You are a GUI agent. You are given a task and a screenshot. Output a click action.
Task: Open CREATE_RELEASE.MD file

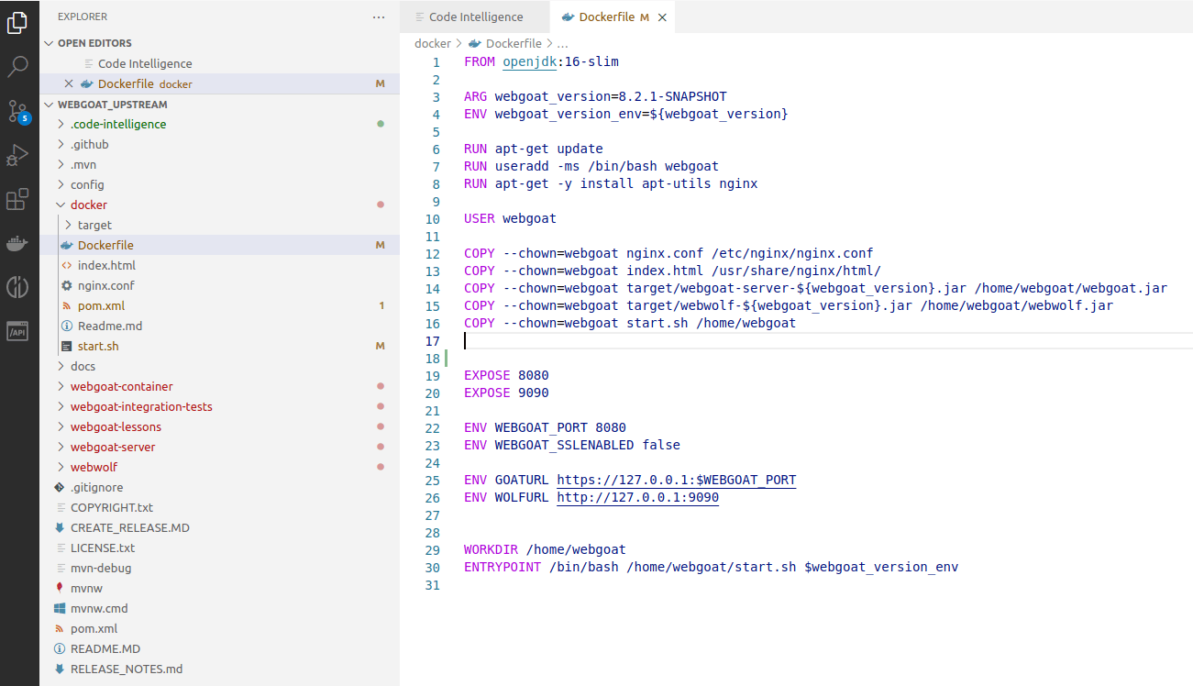[219, 527]
